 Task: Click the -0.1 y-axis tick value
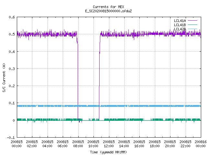tap(11, 138)
